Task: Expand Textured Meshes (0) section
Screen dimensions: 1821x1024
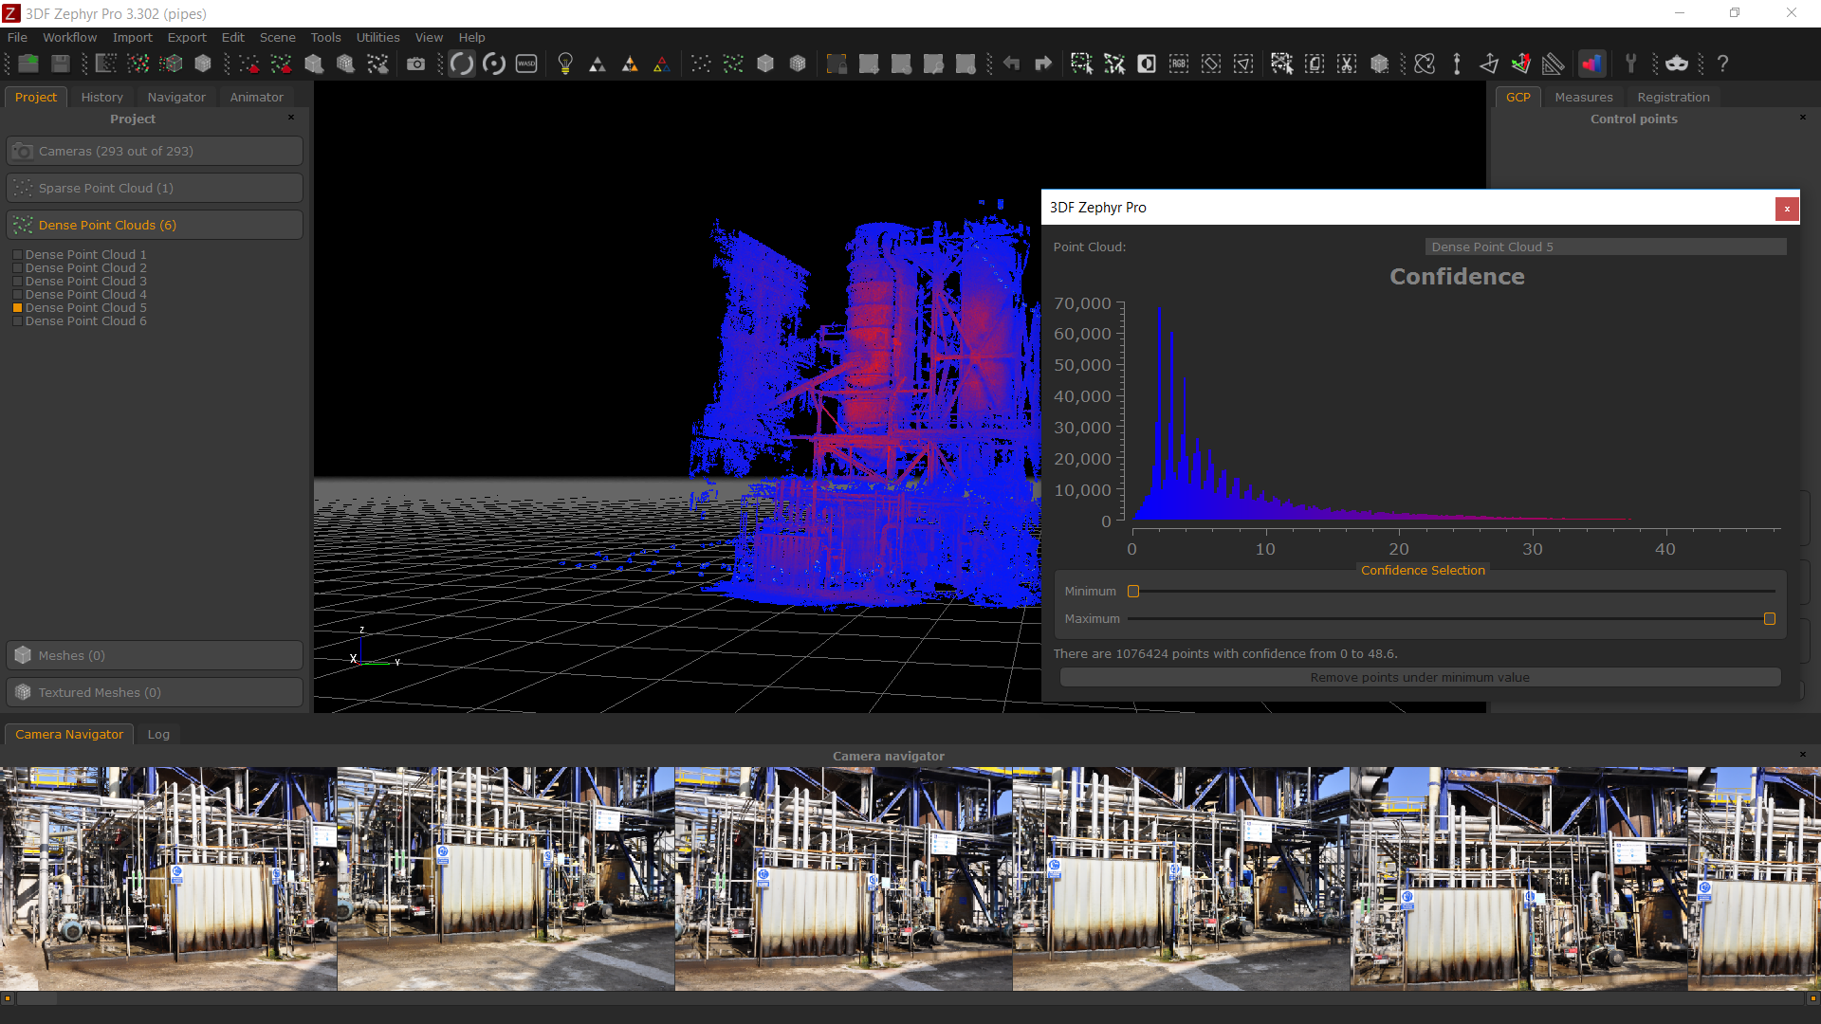Action: click(155, 692)
